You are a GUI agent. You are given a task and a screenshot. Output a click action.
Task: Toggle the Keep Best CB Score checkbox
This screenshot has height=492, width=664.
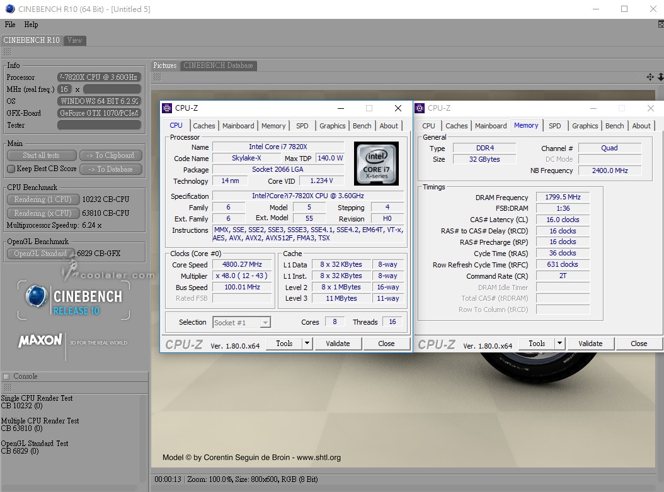coord(11,169)
